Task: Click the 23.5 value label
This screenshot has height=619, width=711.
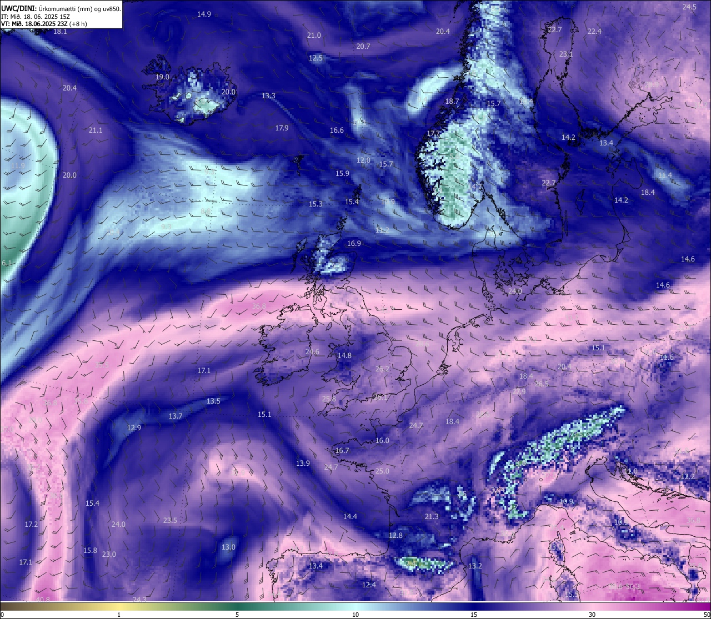Action: tap(170, 521)
